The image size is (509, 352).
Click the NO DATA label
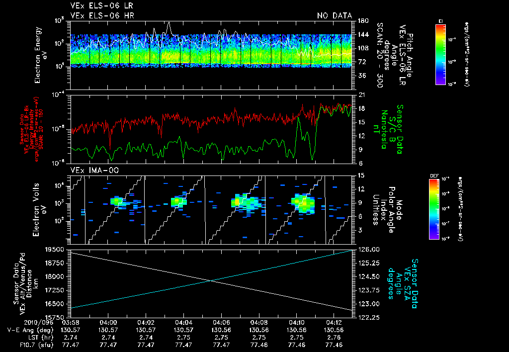point(335,15)
